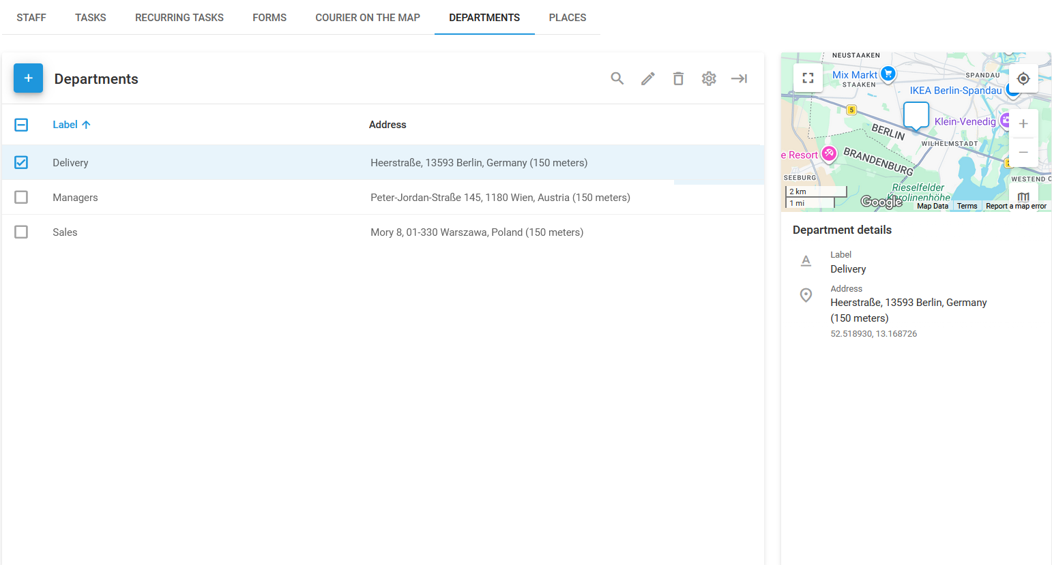
Task: Click the blue plus add department button
Action: [28, 78]
